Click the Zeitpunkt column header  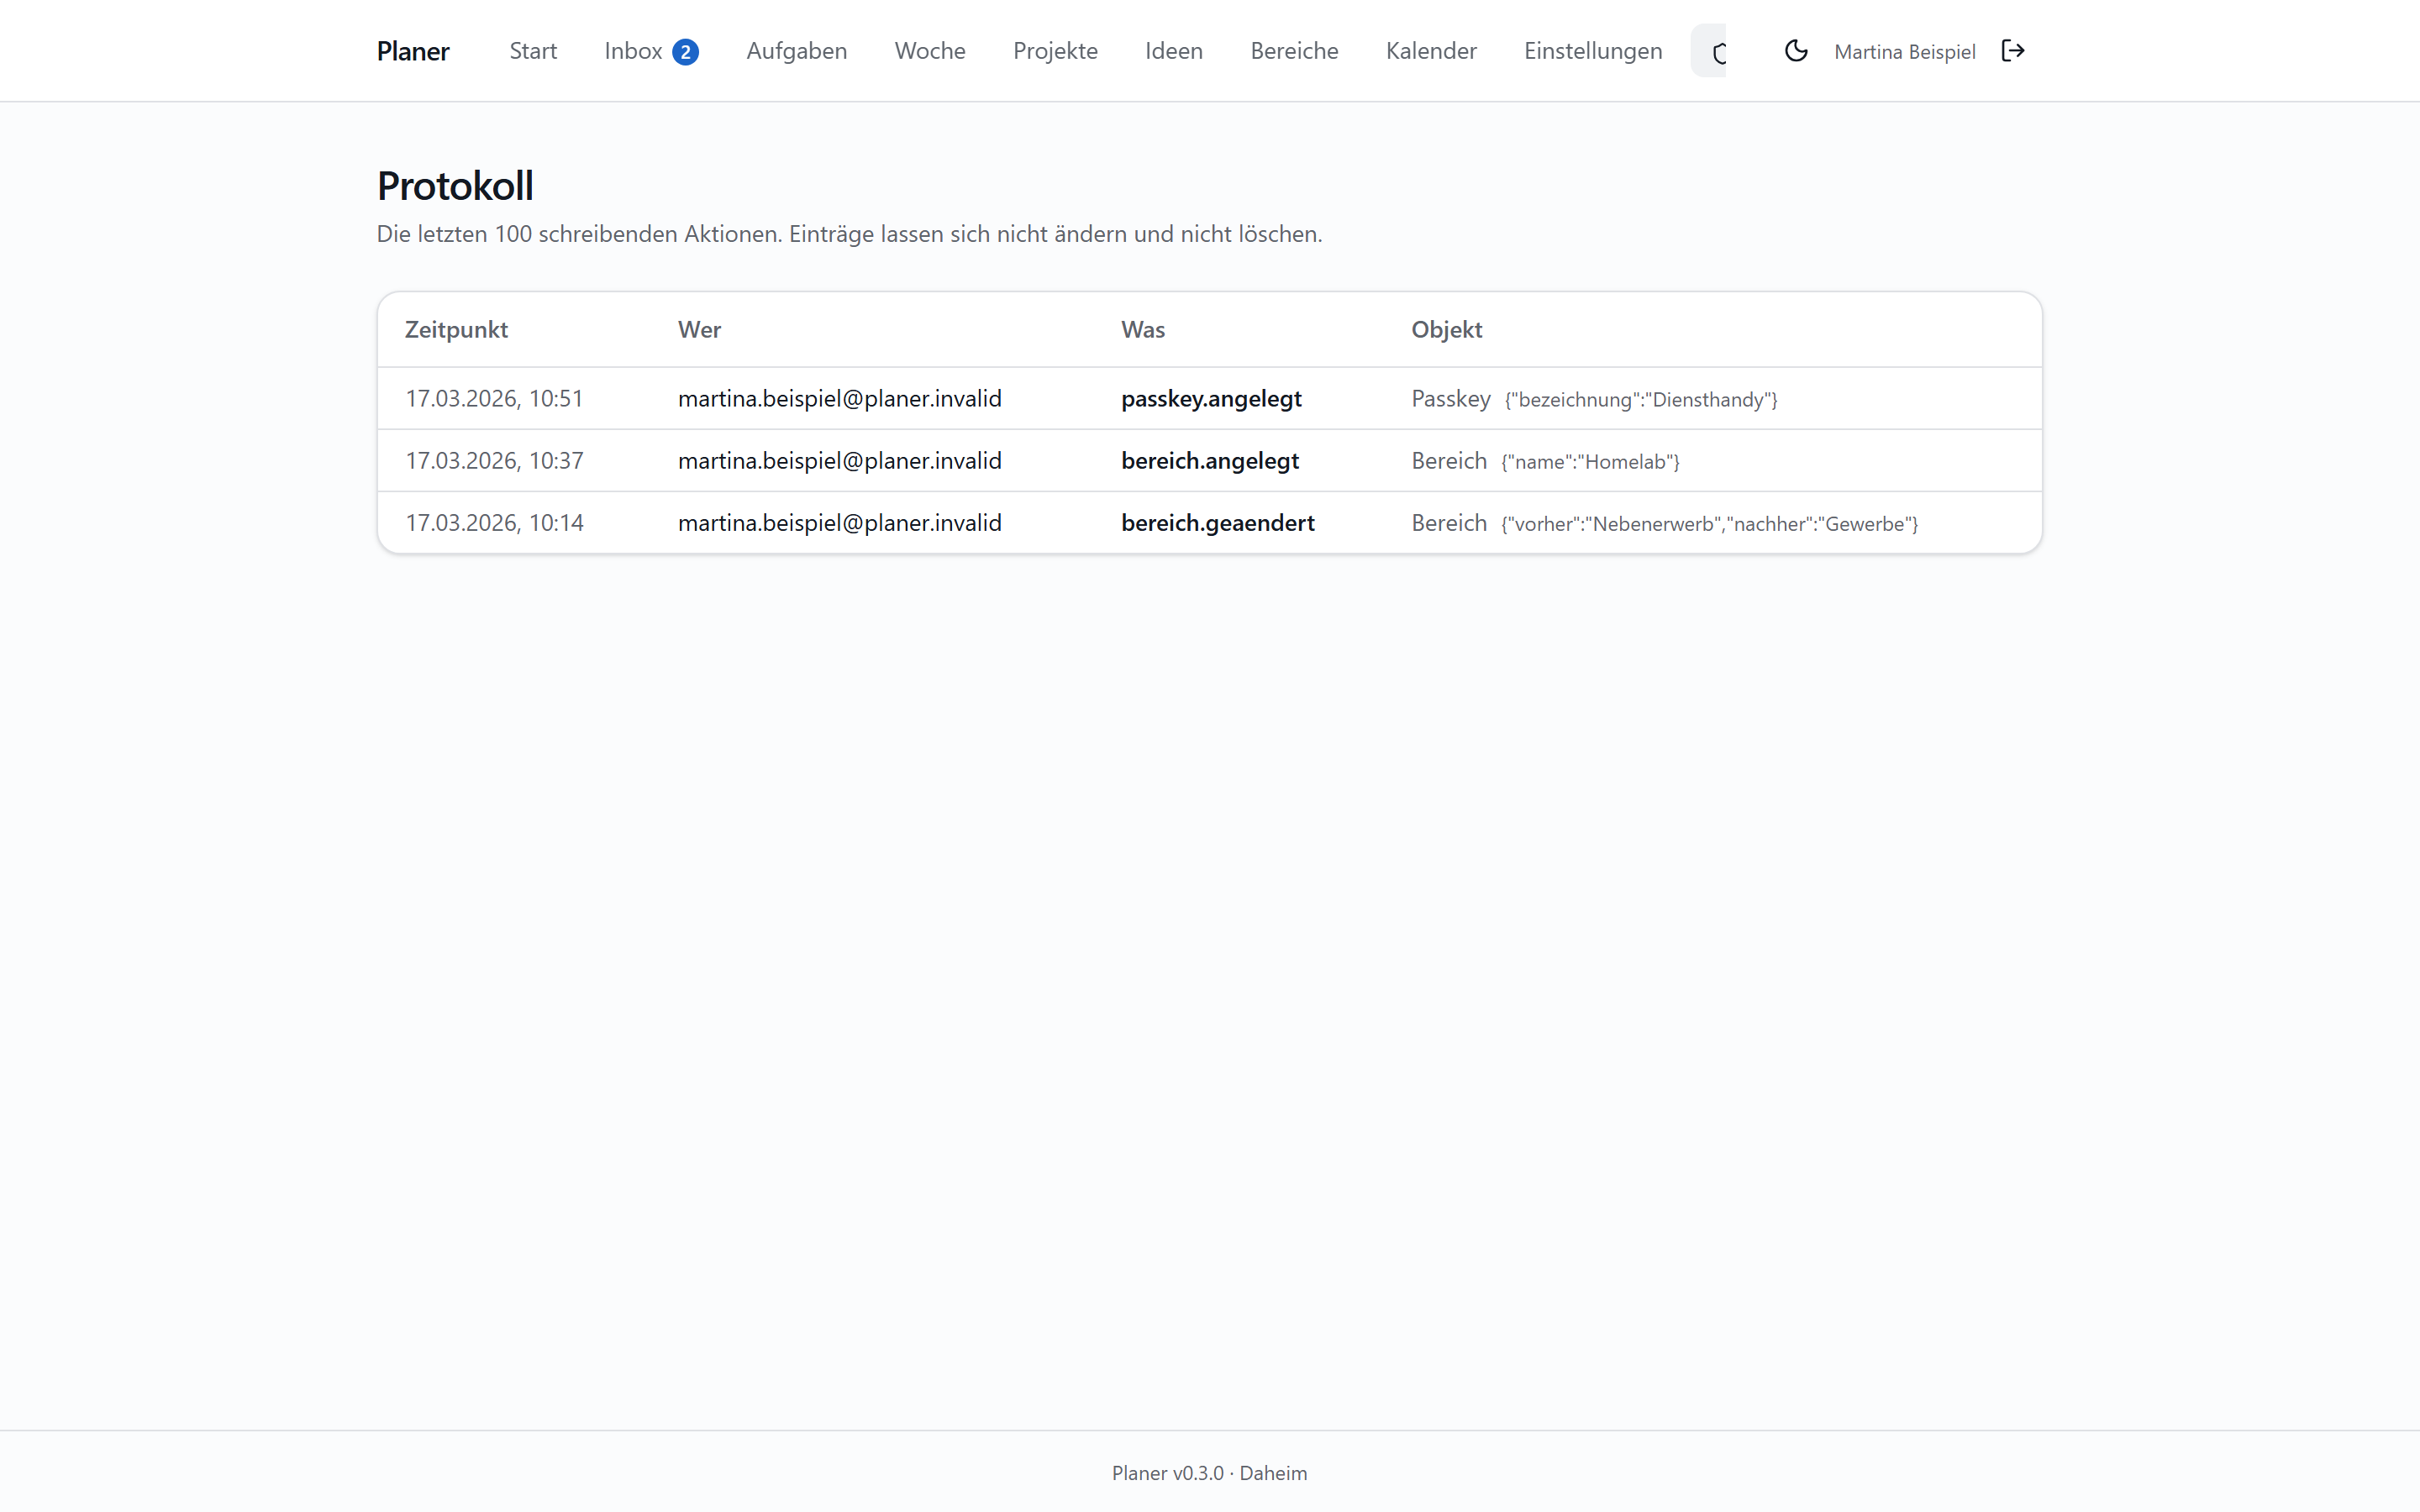pos(456,329)
